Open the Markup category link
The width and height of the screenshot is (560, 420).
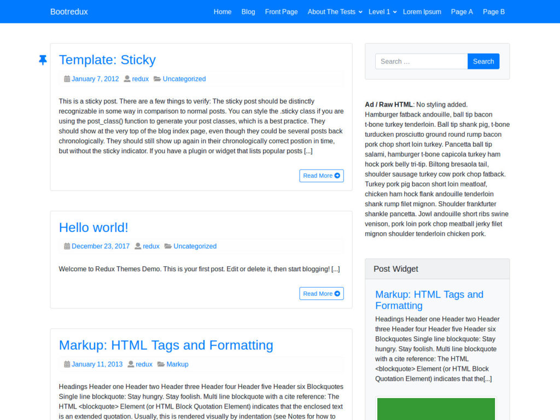(x=178, y=364)
